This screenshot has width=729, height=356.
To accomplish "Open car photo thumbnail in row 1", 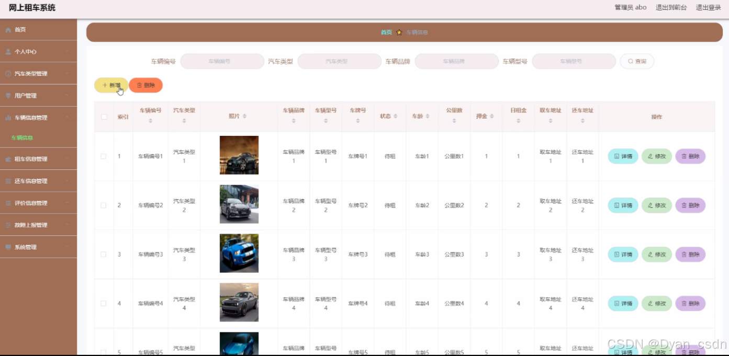I will pyautogui.click(x=239, y=155).
